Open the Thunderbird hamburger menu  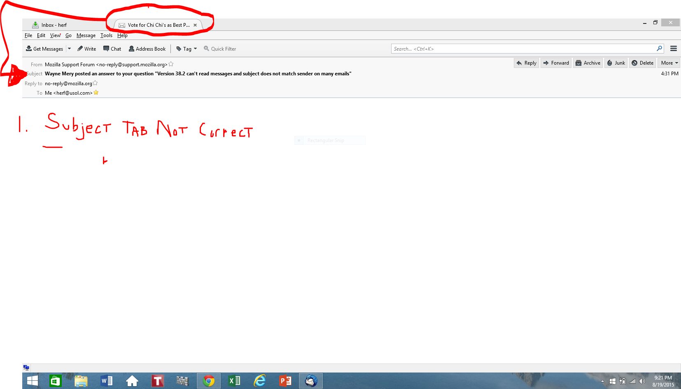(x=674, y=49)
